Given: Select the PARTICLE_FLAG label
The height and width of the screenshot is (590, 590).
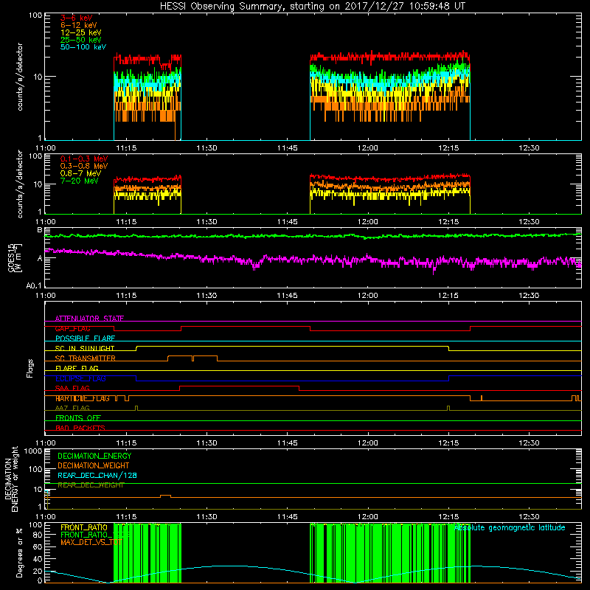Looking at the screenshot, I should [83, 398].
